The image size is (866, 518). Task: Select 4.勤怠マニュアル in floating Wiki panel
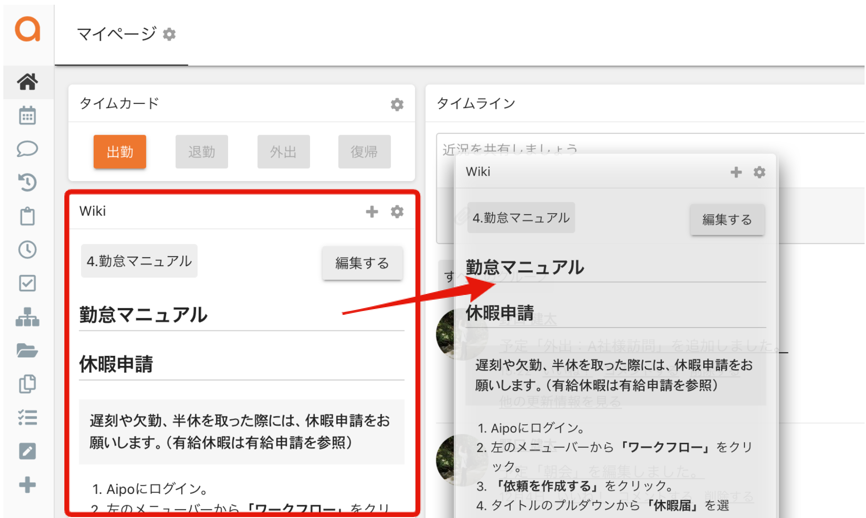[521, 218]
